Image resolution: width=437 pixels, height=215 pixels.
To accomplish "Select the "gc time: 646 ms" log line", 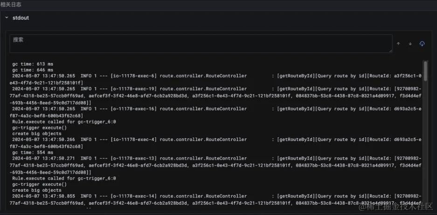I will [33, 70].
